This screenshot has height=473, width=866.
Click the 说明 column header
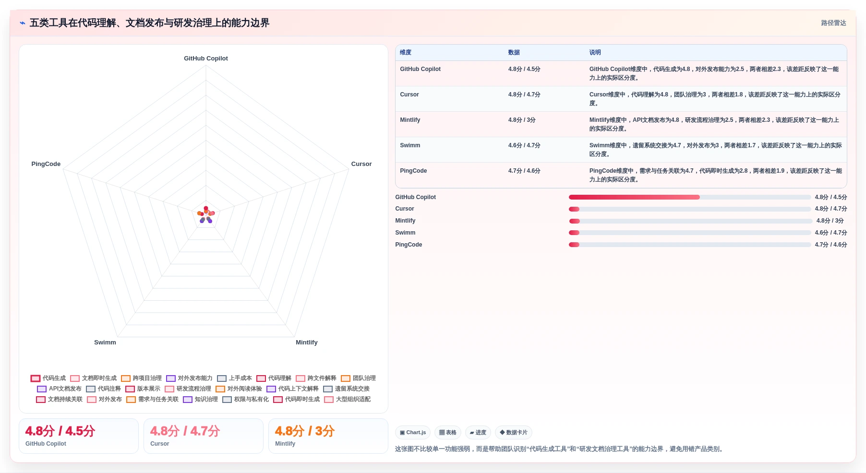(x=595, y=52)
